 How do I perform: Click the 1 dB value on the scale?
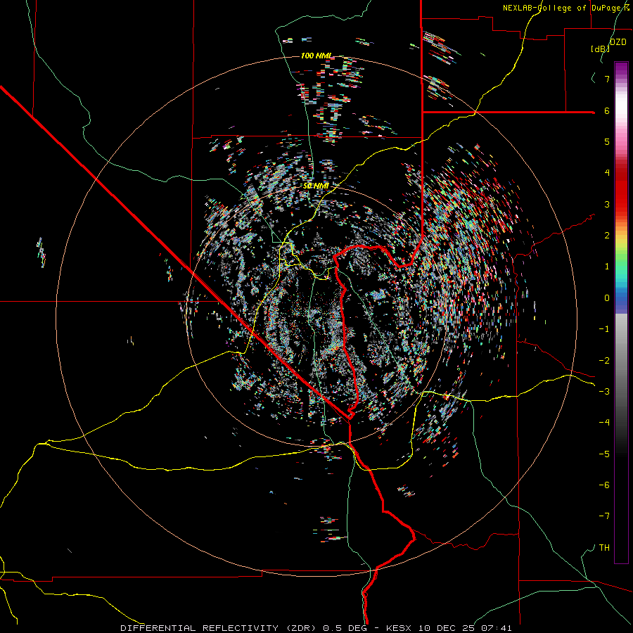(607, 267)
